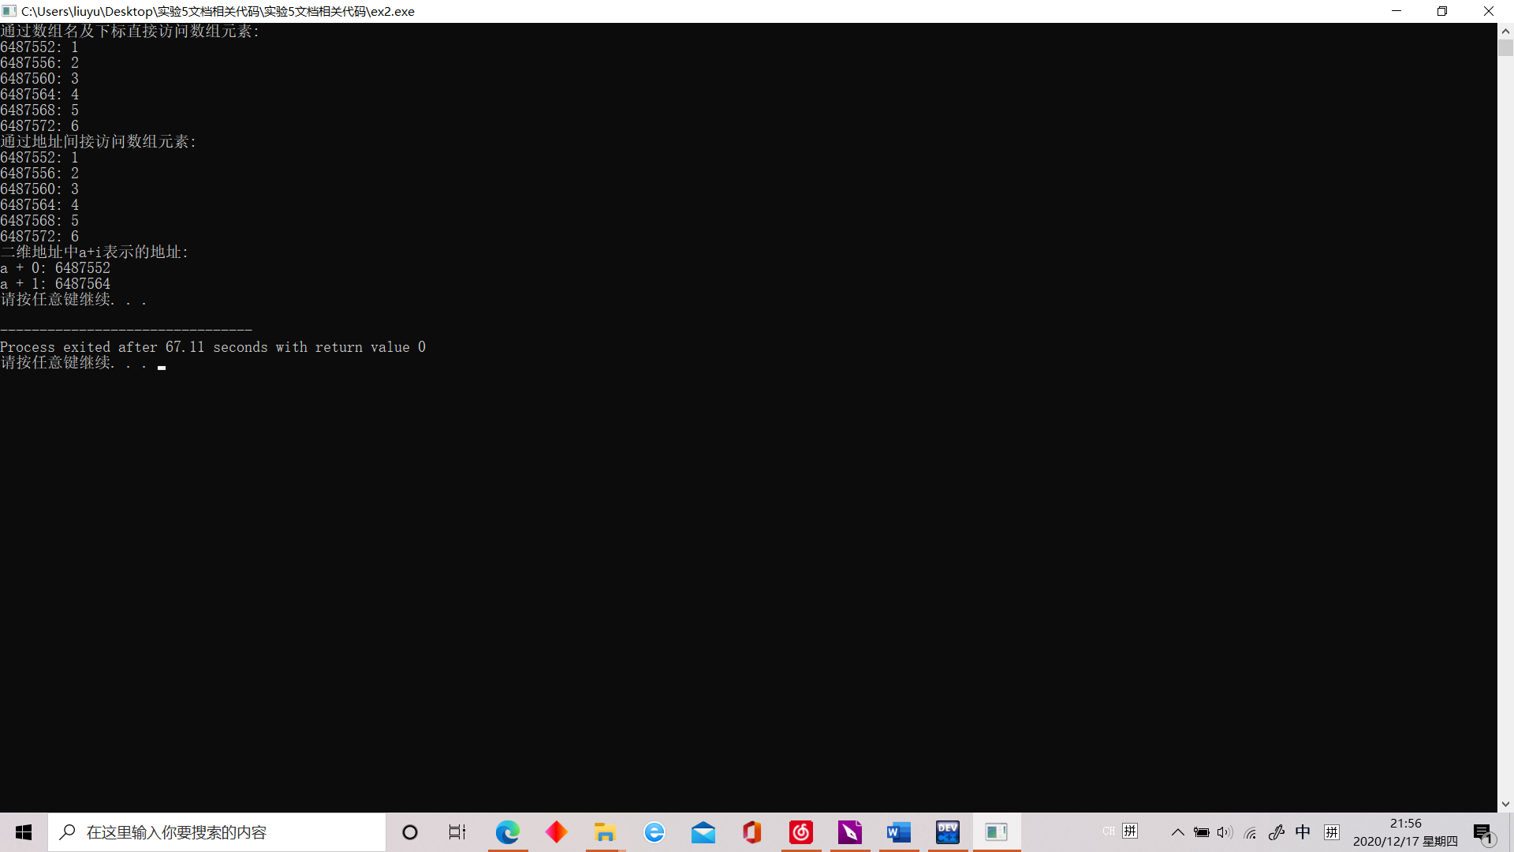Viewport: 1514px width, 852px height.
Task: Expand hidden system tray icons
Action: pos(1177,832)
